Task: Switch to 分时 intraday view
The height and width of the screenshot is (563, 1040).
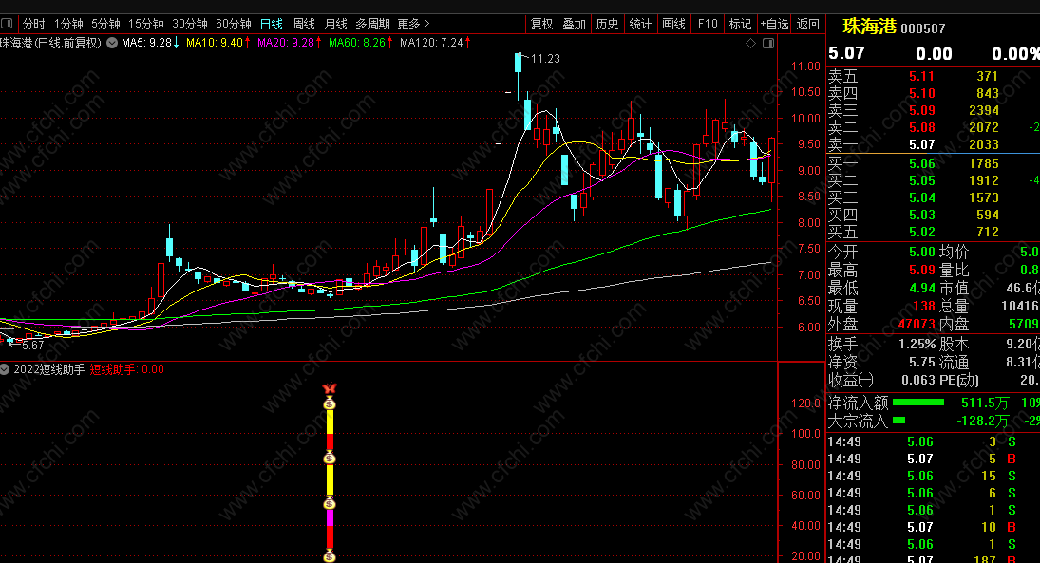Action: point(34,24)
